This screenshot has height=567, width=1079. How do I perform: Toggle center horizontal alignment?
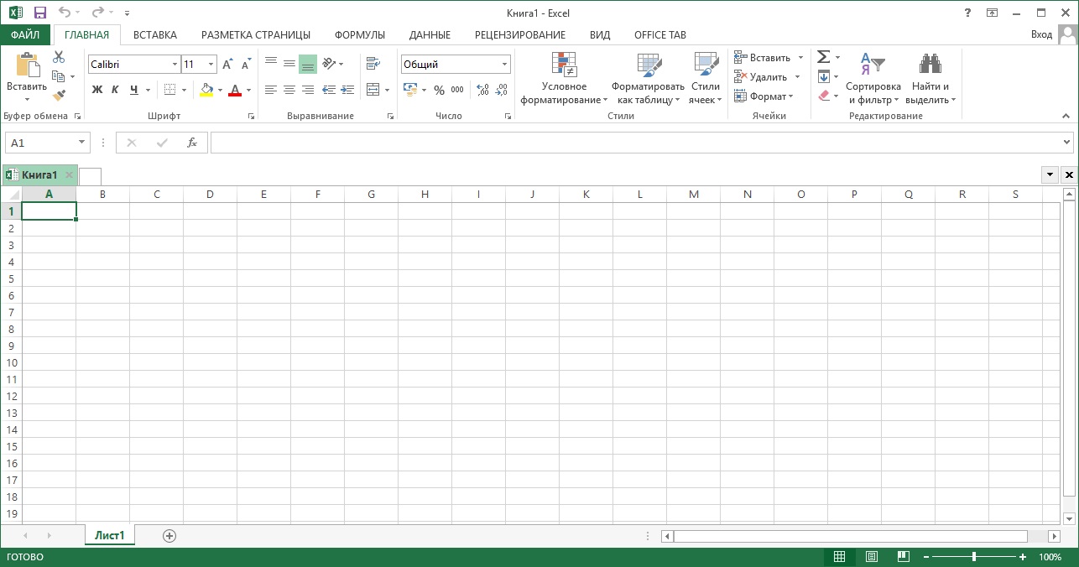(289, 90)
